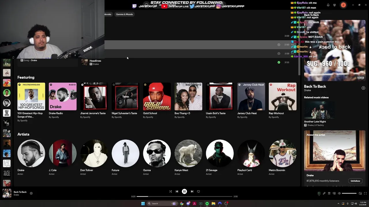Open the play queue icon
The height and width of the screenshot is (207, 369).
point(329,193)
